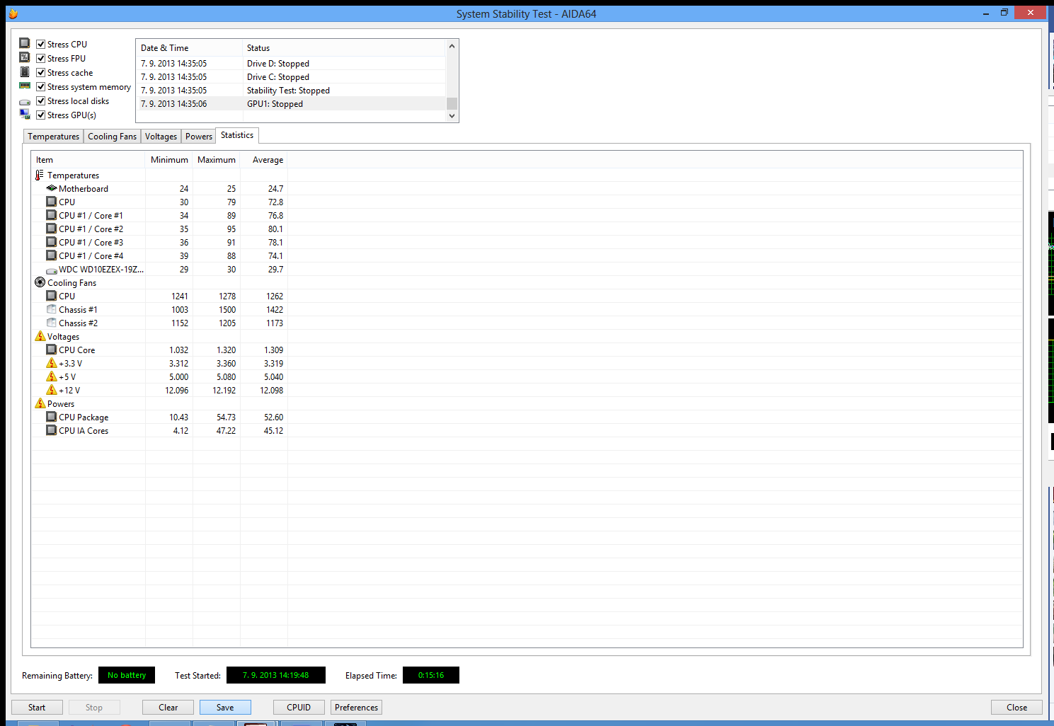The height and width of the screenshot is (726, 1054).
Task: Click the Minimum column header
Action: [x=169, y=160]
